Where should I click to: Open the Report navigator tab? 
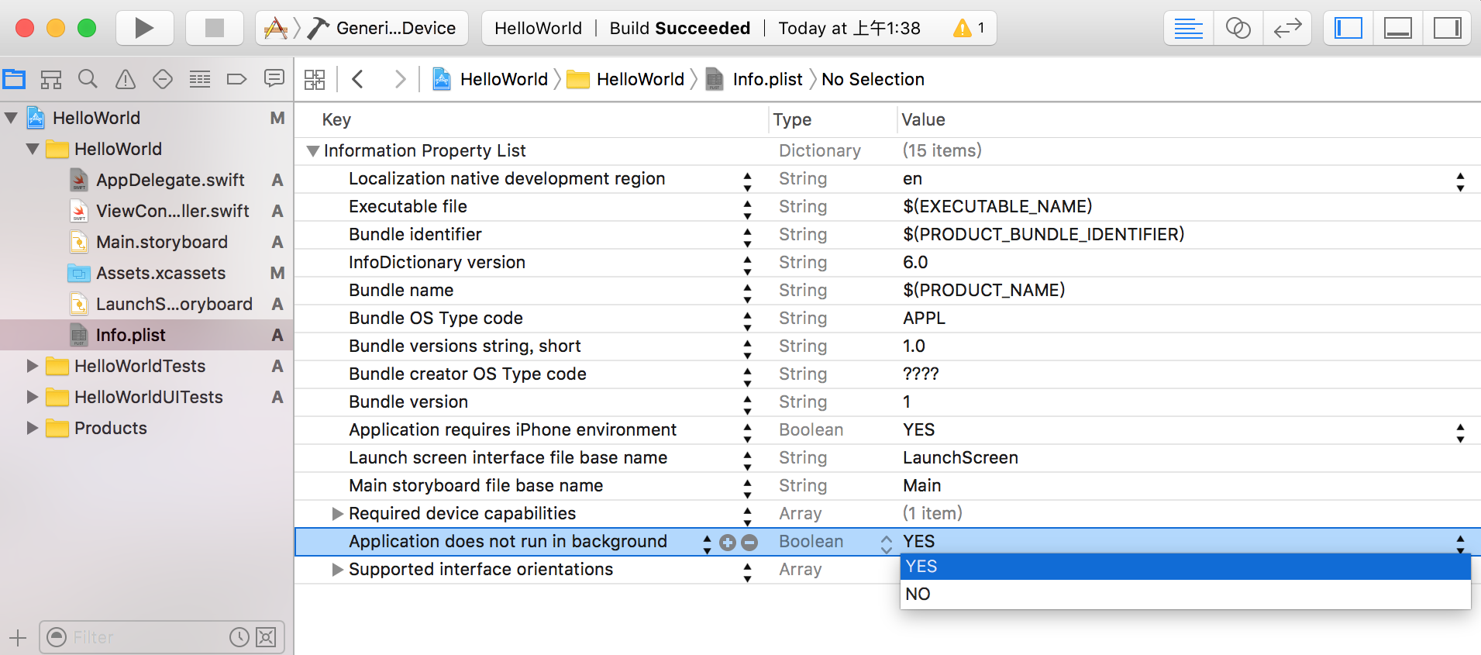pyautogui.click(x=274, y=79)
